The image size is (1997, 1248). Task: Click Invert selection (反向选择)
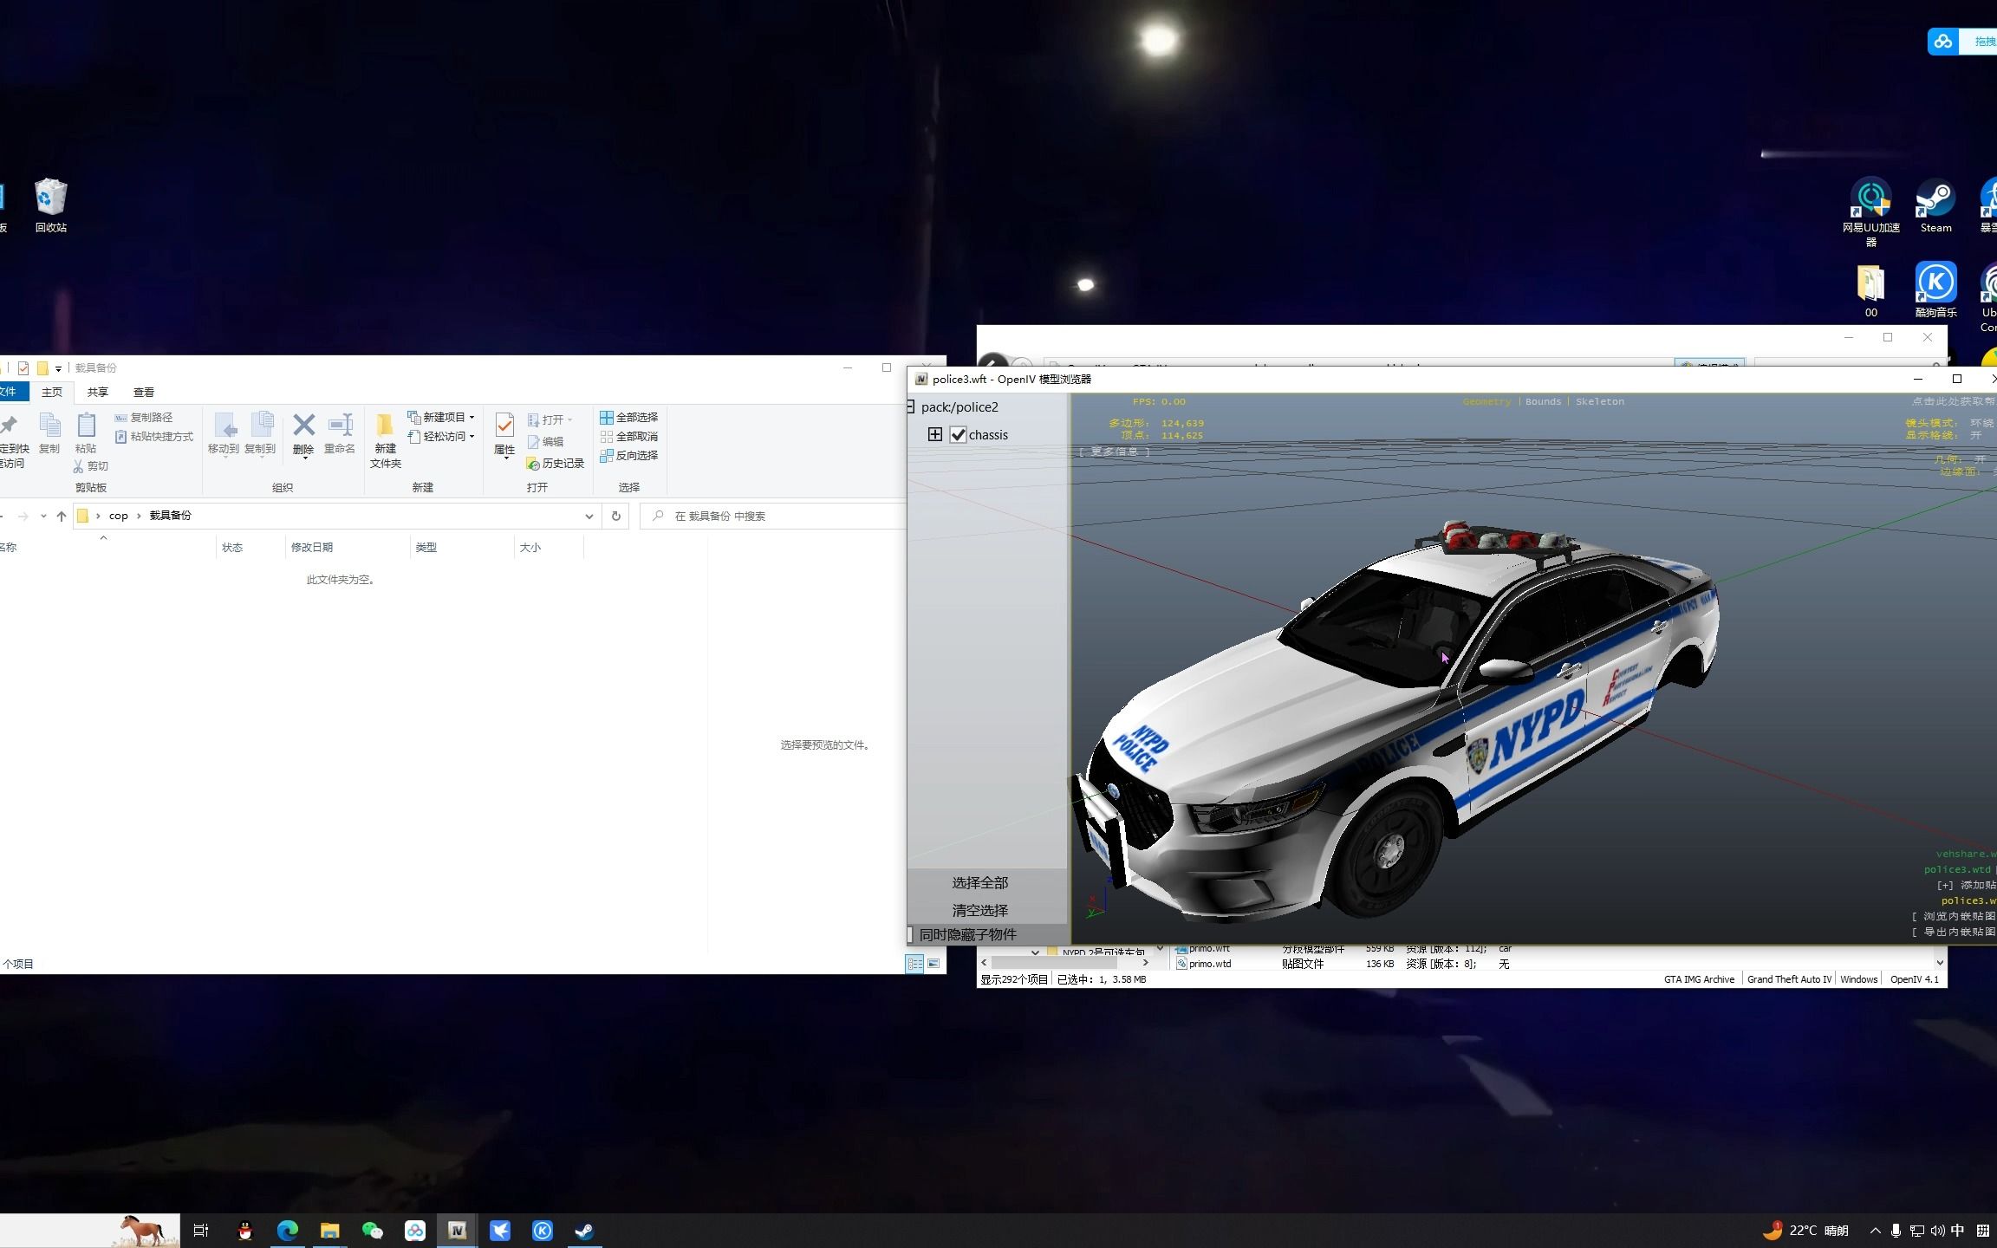click(629, 456)
